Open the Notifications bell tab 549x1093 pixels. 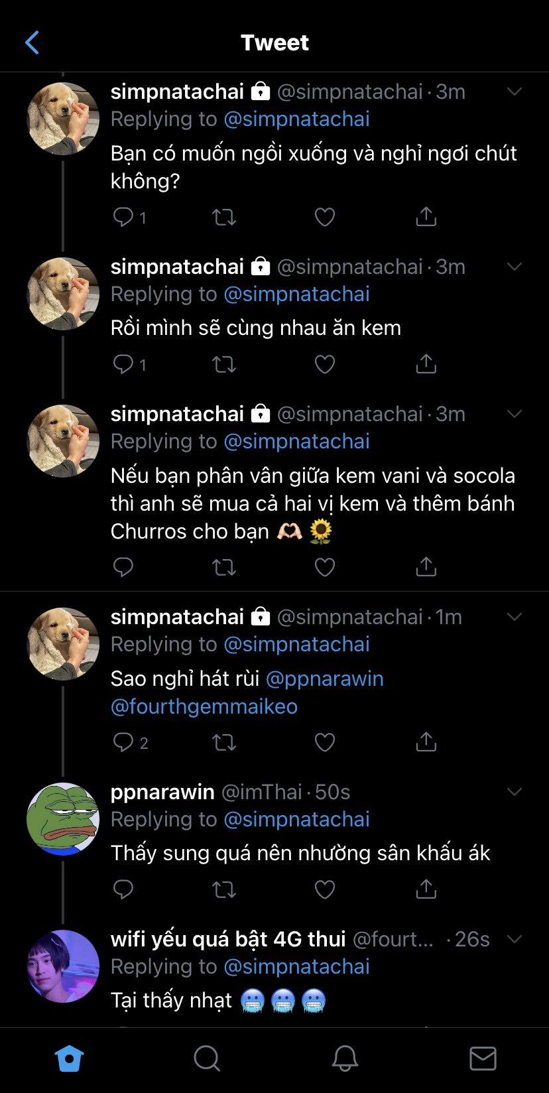click(345, 1059)
